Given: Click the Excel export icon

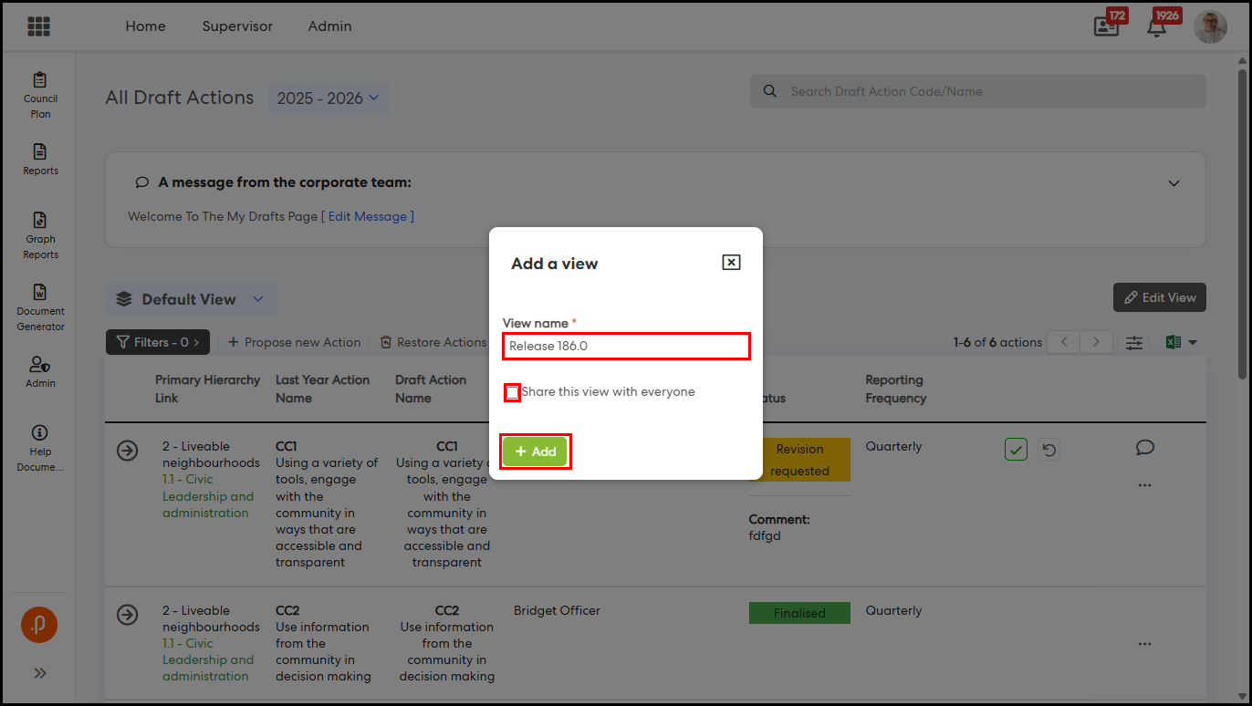Looking at the screenshot, I should point(1174,342).
